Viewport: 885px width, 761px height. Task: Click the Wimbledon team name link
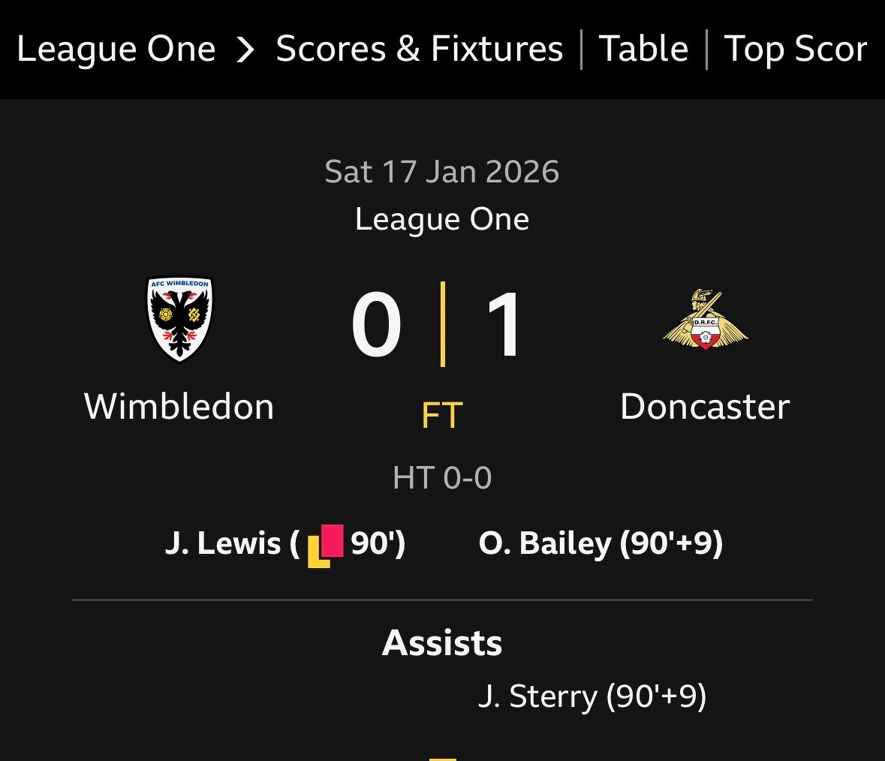click(179, 406)
